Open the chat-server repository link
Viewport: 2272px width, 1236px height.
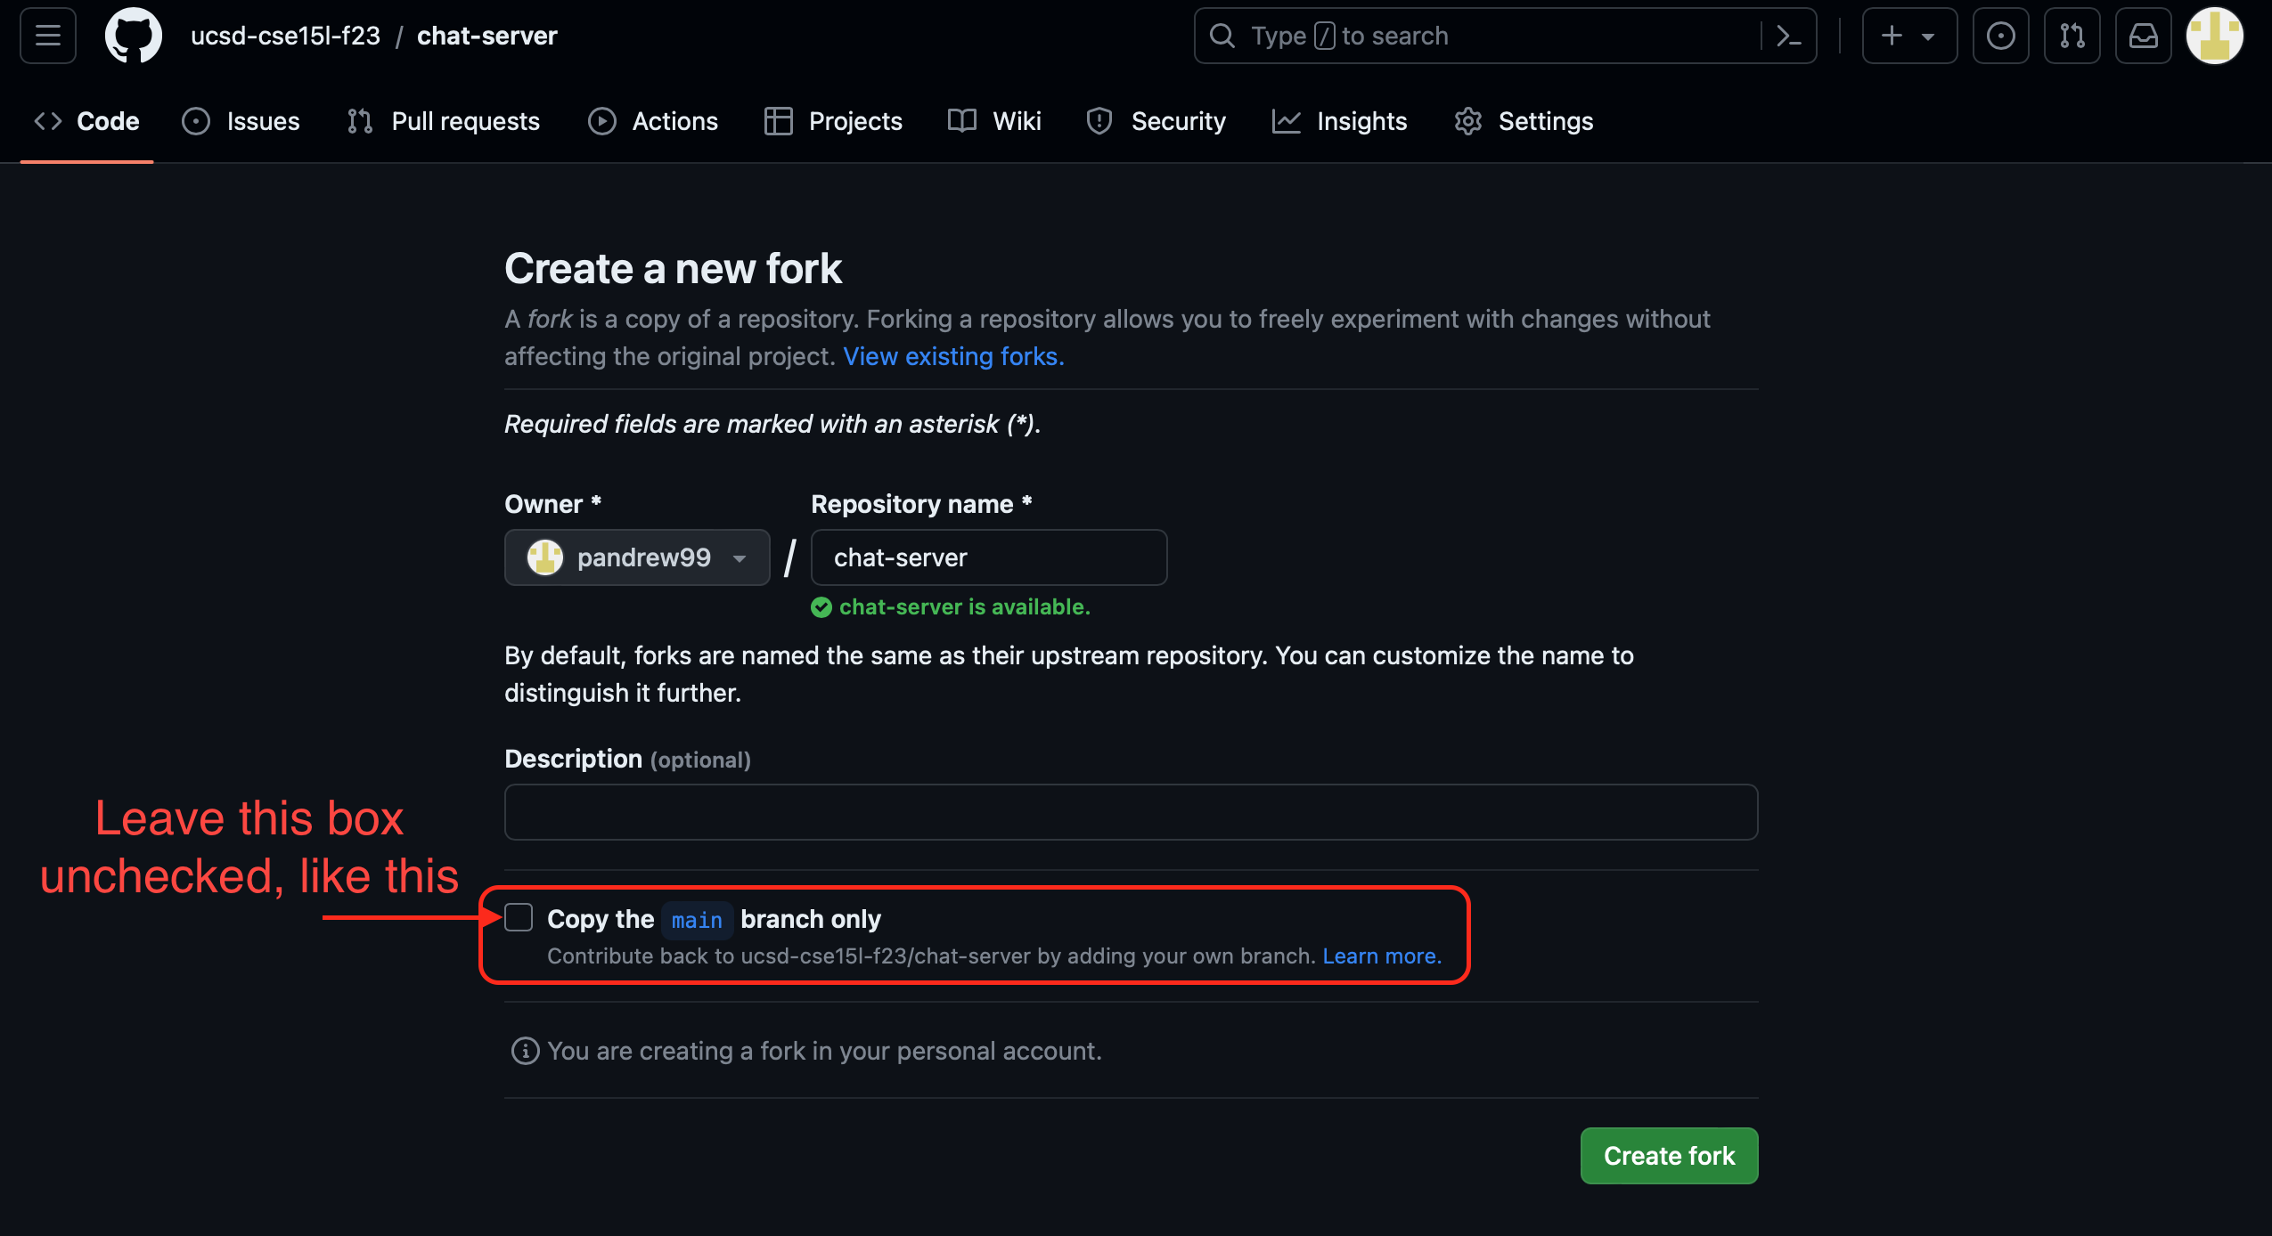coord(487,36)
